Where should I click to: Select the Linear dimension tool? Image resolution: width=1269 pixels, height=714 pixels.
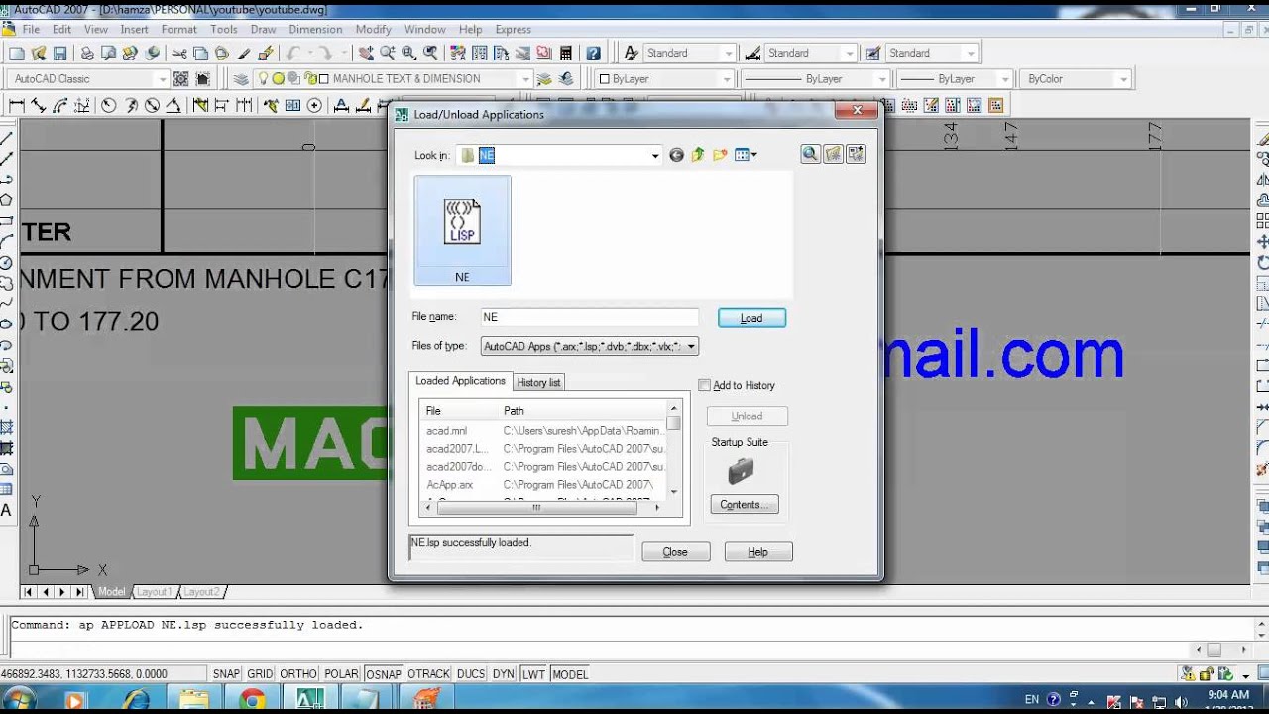click(x=17, y=105)
